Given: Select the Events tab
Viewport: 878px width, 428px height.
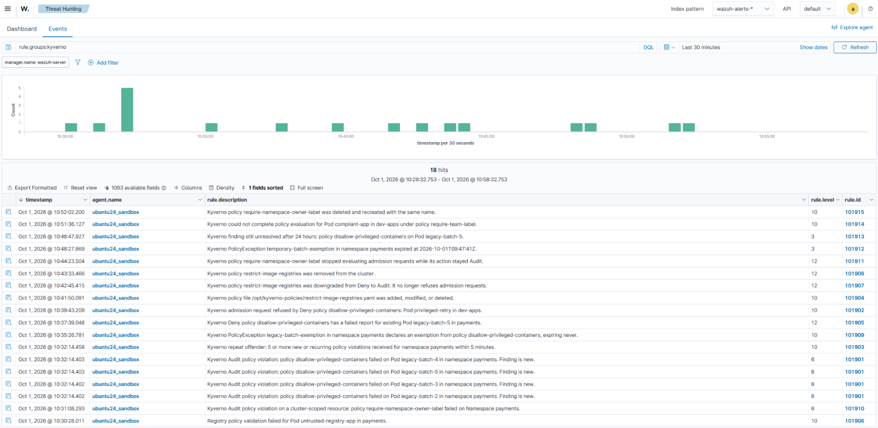Looking at the screenshot, I should (58, 29).
